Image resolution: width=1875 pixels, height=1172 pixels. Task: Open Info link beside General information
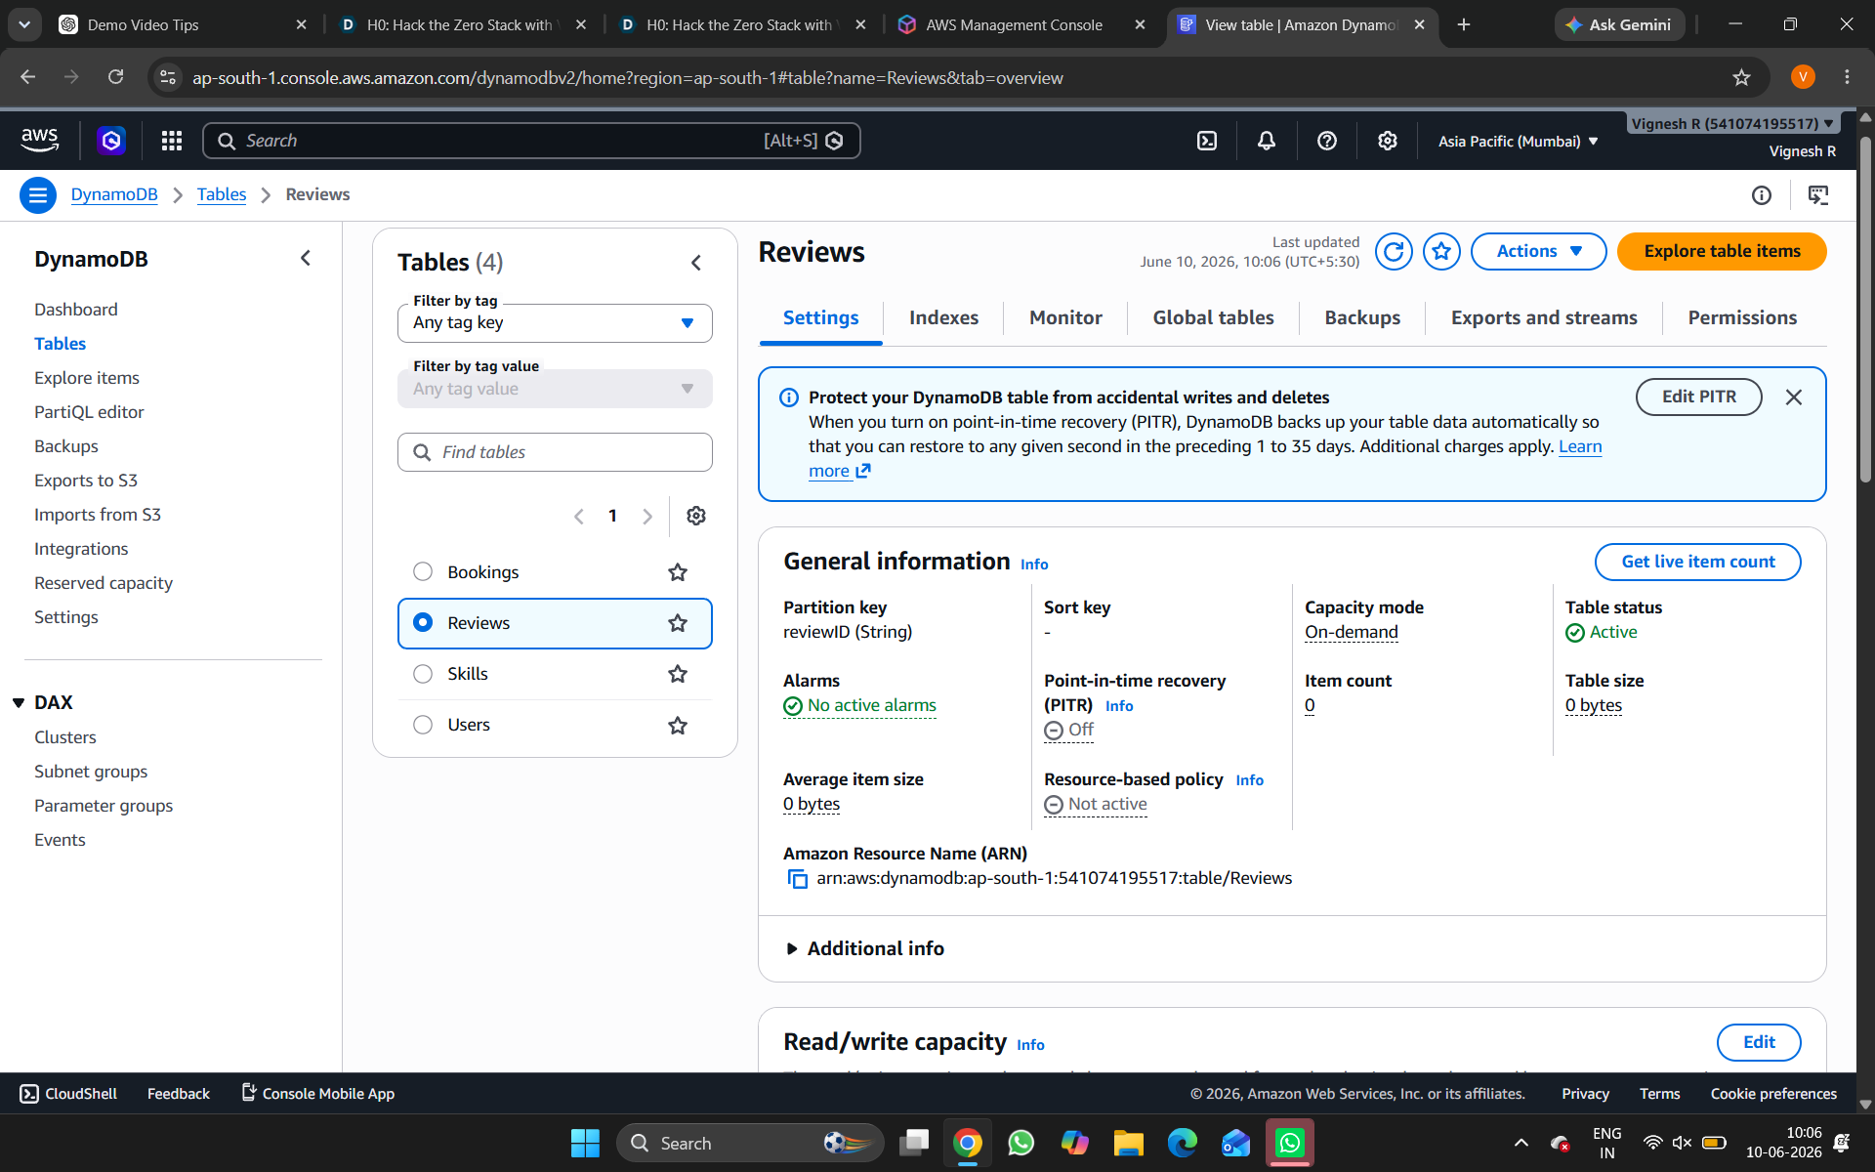coord(1034,565)
